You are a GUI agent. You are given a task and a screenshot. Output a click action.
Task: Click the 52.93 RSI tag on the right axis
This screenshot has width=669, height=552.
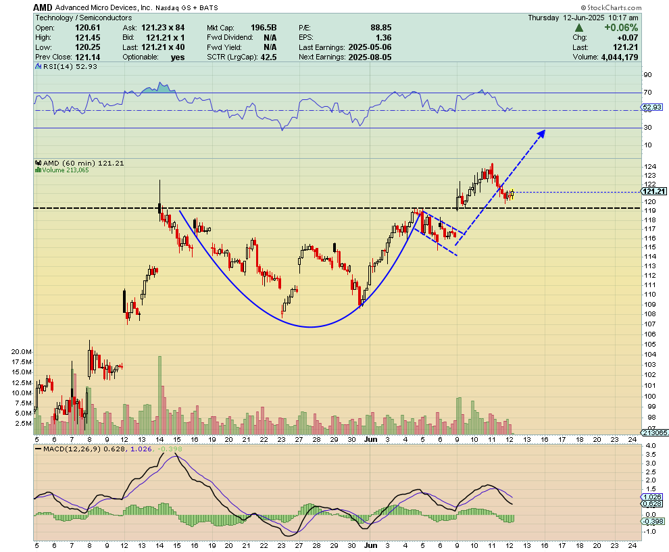click(652, 107)
